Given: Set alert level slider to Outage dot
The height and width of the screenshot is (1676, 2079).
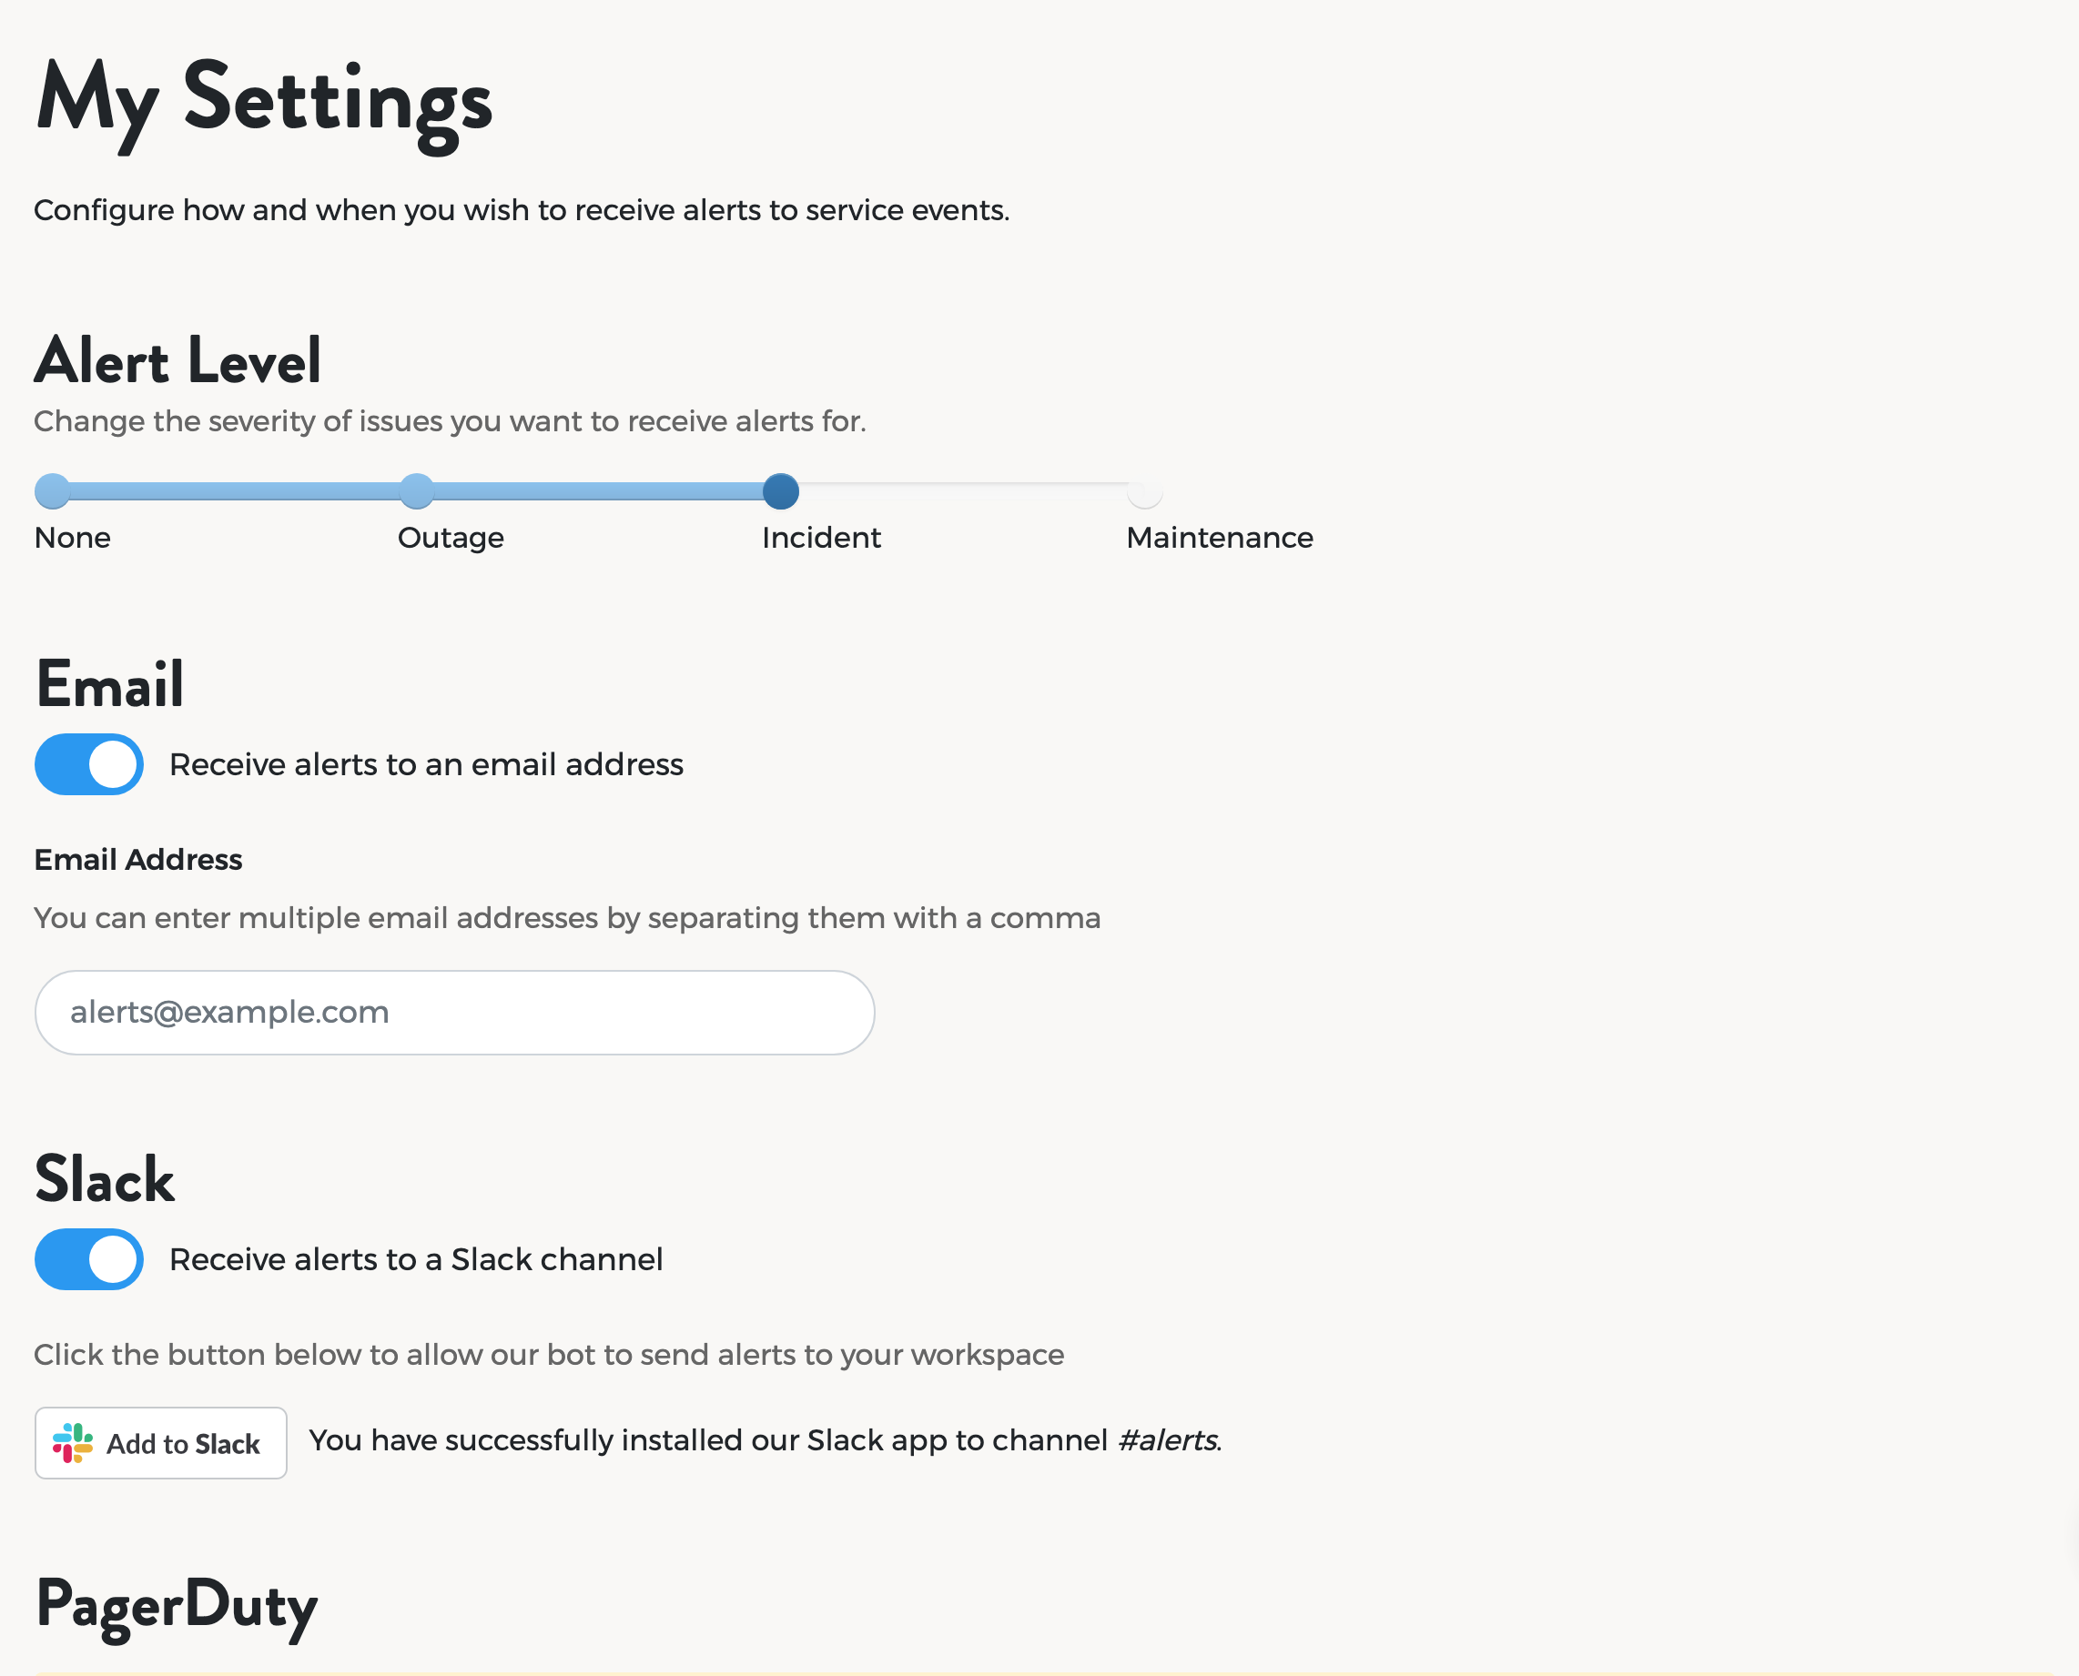Looking at the screenshot, I should click(416, 491).
